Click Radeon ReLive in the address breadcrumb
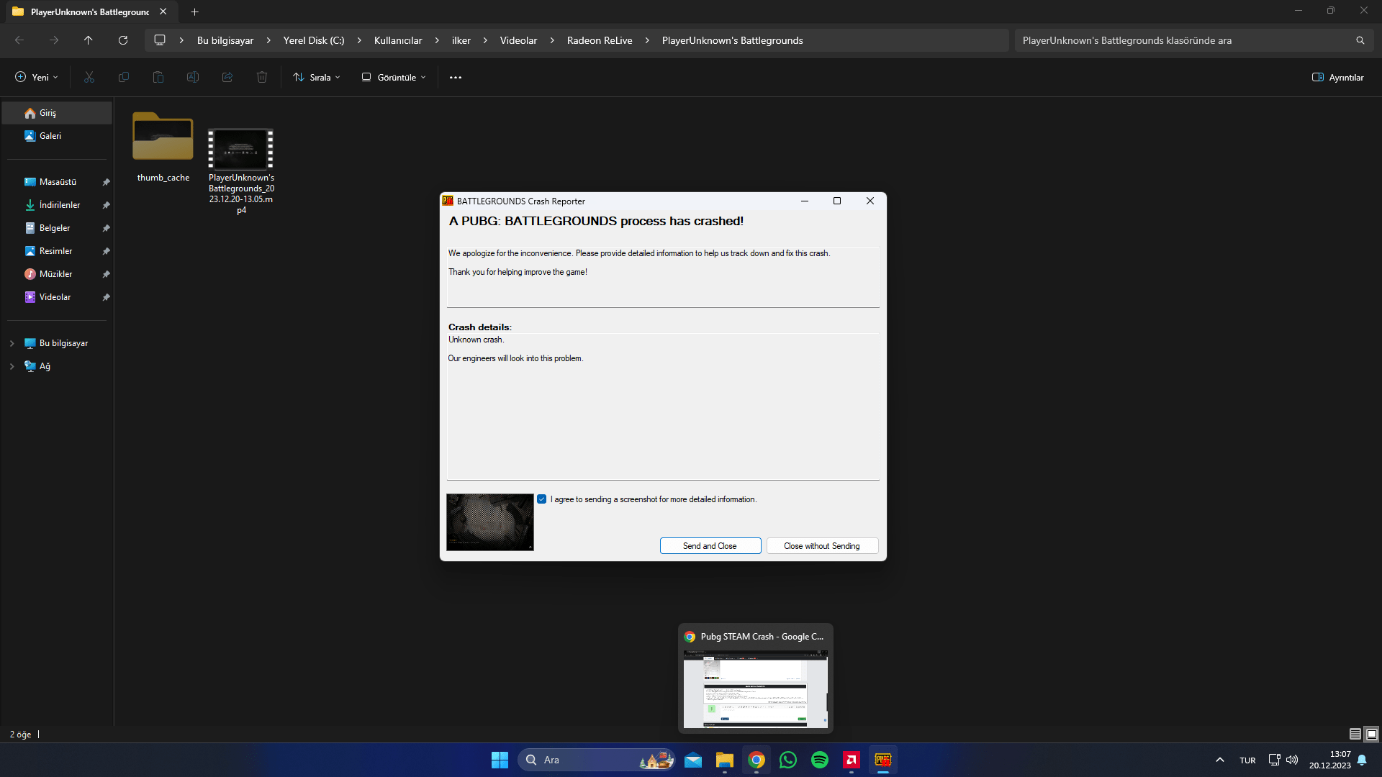The width and height of the screenshot is (1382, 777). coord(600,40)
